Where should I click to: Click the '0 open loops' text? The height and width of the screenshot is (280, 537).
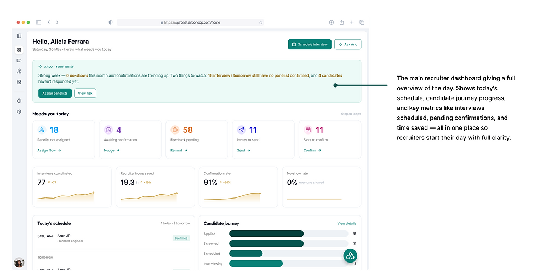point(351,114)
